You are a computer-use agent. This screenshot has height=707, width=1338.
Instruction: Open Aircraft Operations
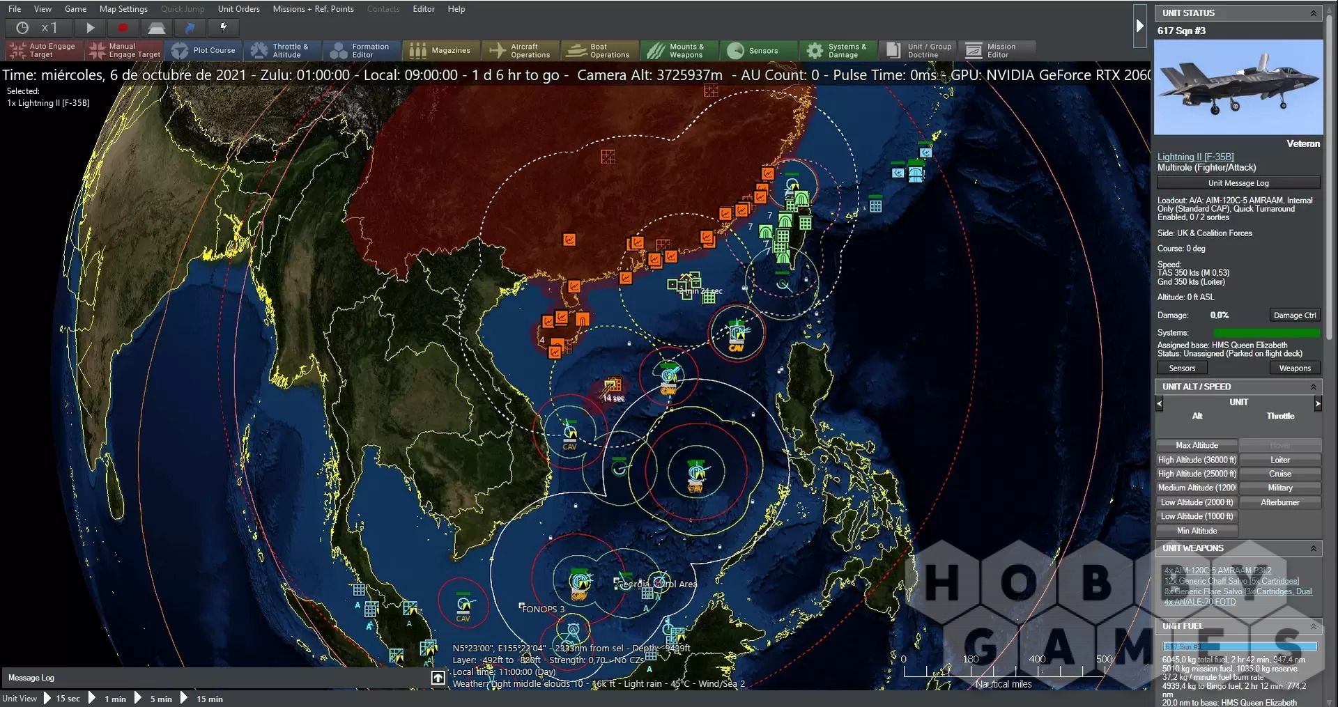point(521,50)
